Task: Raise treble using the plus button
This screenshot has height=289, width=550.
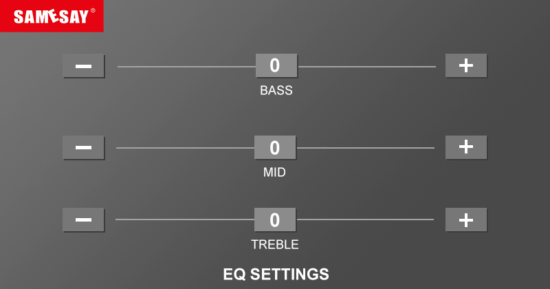Action: click(466, 220)
